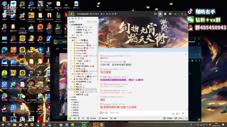Open the 频道模板 dropdown
227x127 pixels.
(169, 118)
